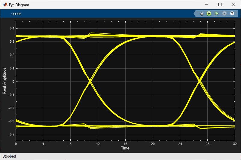Viewport: 241px width, 160px height.
Task: Click the step back configuration gear icon
Action: click(202, 14)
